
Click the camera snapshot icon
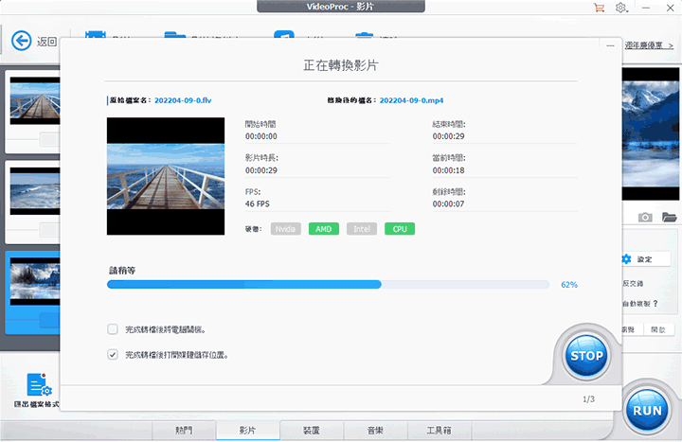[645, 217]
